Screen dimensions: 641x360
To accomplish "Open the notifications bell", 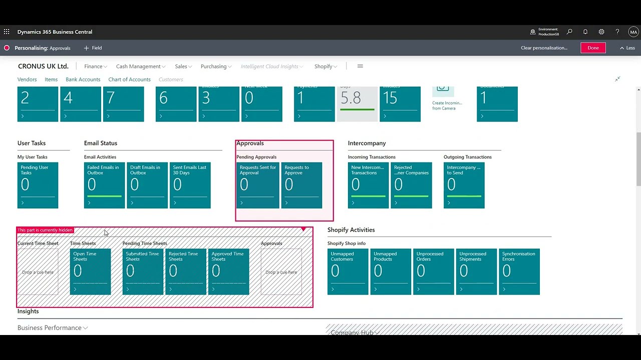I will coord(585,32).
